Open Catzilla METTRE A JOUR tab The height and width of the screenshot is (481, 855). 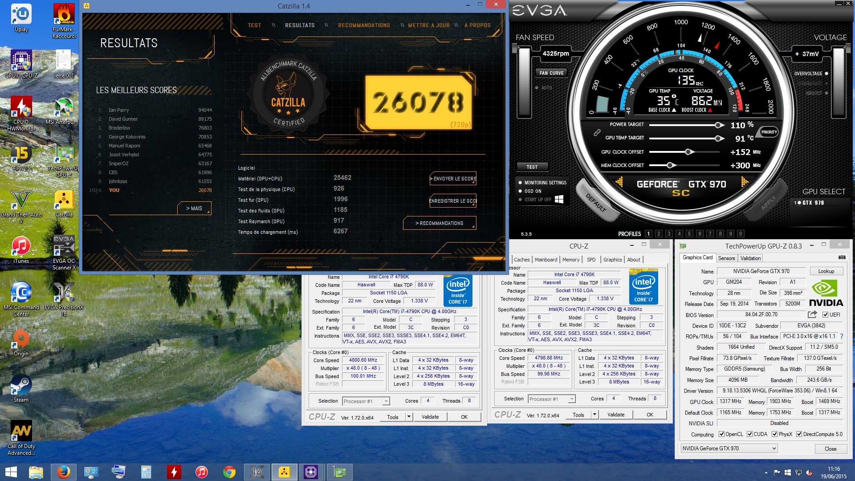coord(429,25)
